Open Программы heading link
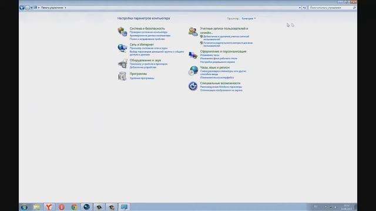Image resolution: width=376 pixels, height=211 pixels. click(x=138, y=74)
